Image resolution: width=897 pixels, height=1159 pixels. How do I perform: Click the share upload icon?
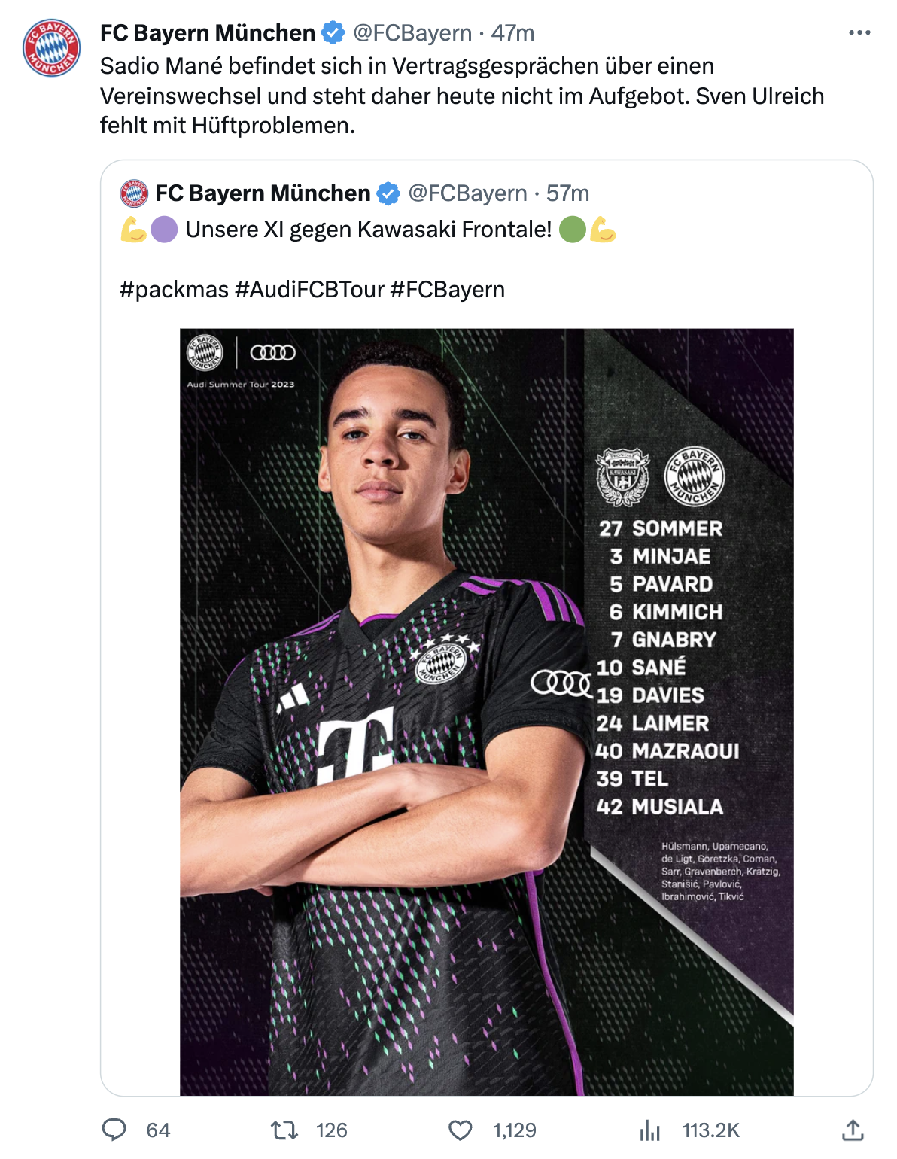click(852, 1130)
